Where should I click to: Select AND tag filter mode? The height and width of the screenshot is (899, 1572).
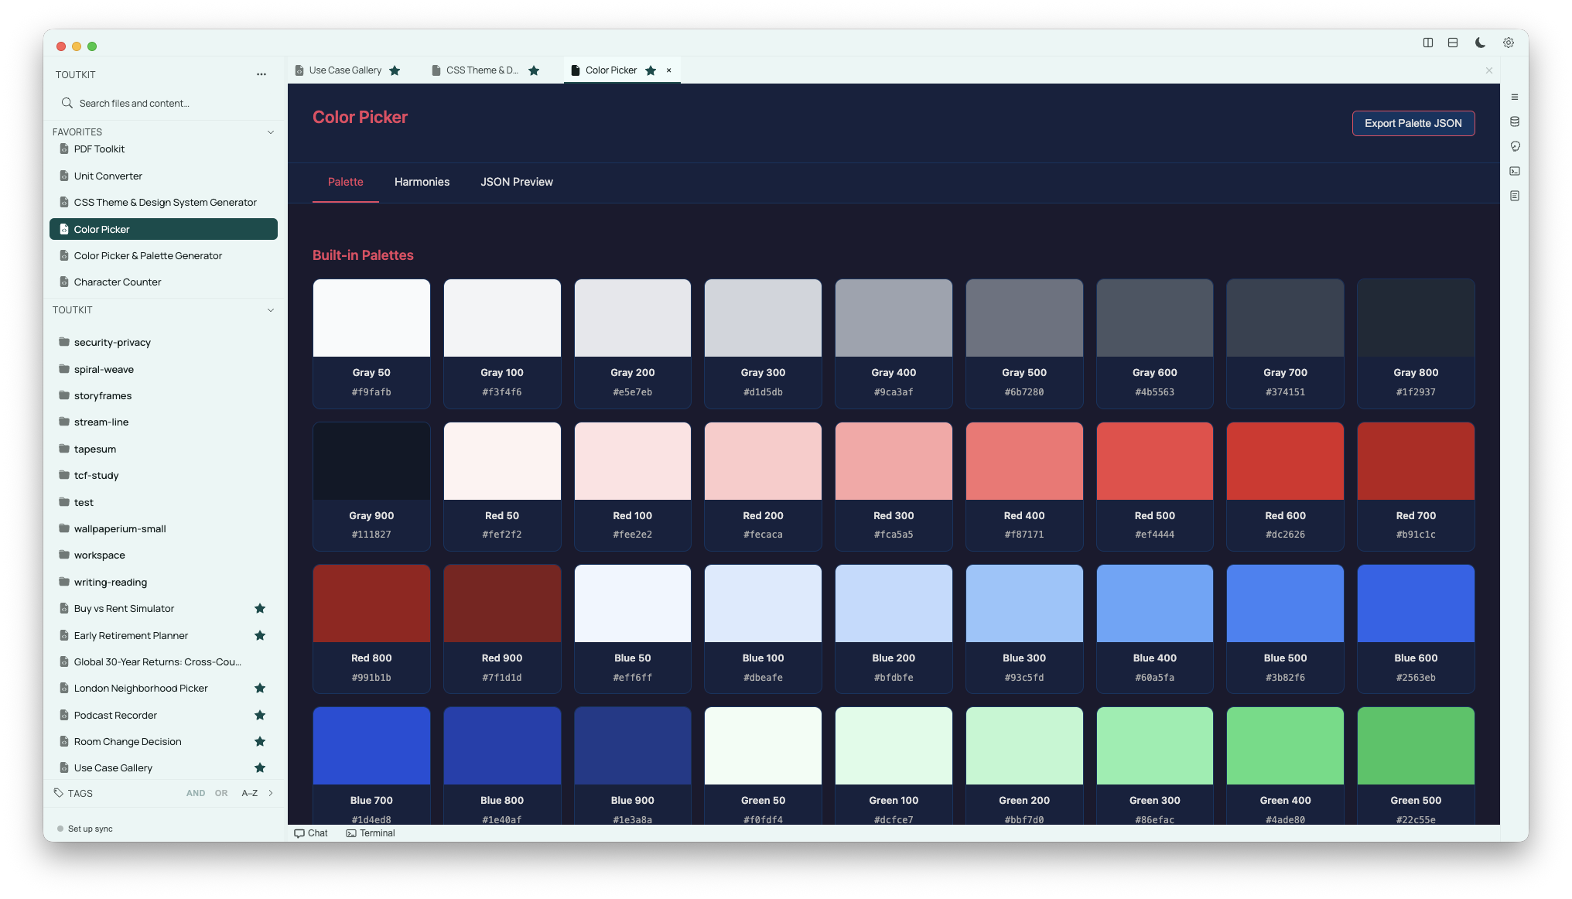coord(196,793)
